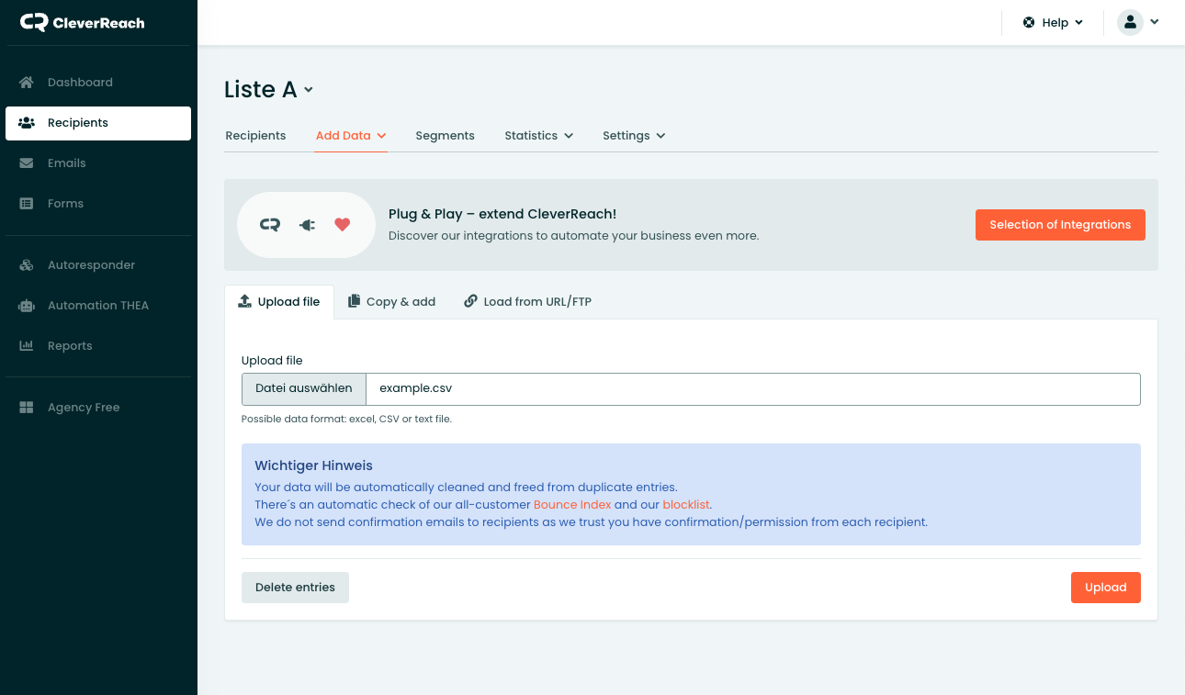Click the Forms list icon
Image resolution: width=1185 pixels, height=695 pixels.
click(x=27, y=203)
